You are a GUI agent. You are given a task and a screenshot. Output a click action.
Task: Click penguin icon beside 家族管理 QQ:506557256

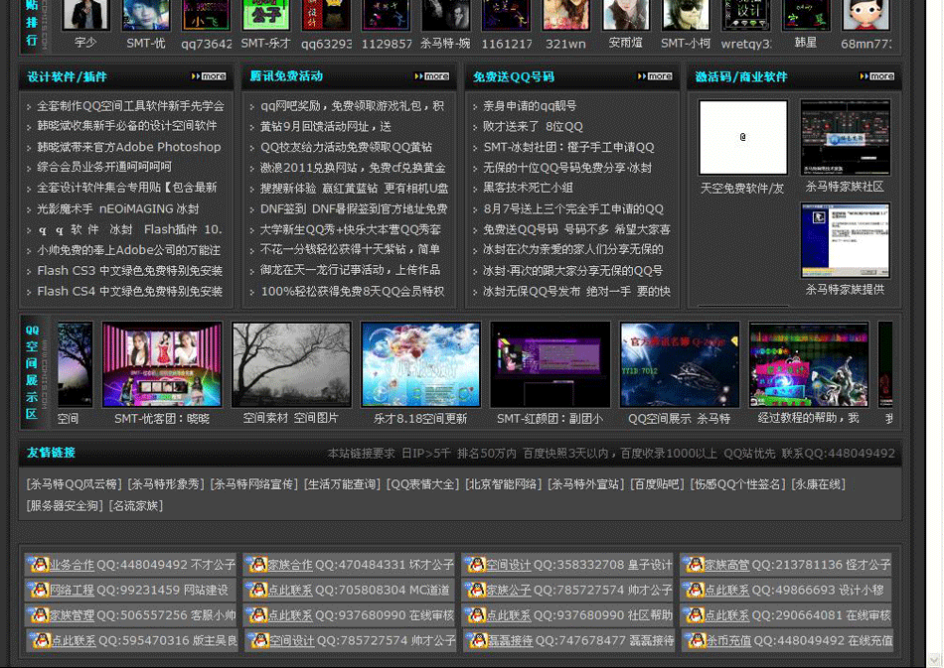(40, 615)
